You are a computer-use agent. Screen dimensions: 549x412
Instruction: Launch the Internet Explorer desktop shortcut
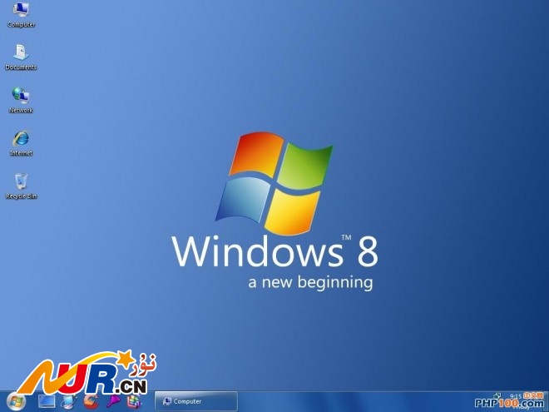pyautogui.click(x=21, y=143)
